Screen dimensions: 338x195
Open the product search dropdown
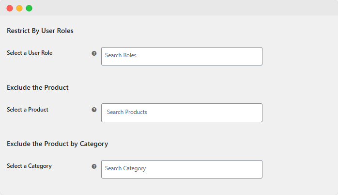[x=182, y=113]
